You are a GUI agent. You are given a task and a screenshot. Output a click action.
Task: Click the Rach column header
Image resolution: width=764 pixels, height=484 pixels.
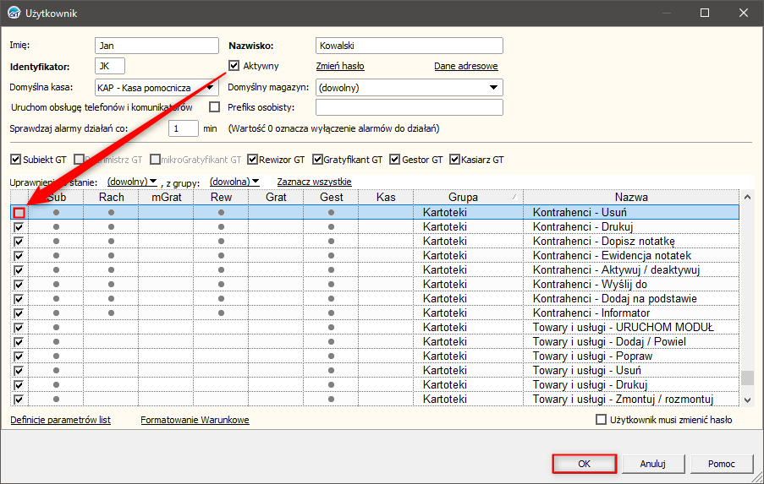point(111,197)
